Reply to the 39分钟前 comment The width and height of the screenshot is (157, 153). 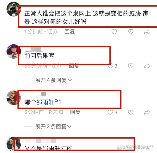[74, 66]
